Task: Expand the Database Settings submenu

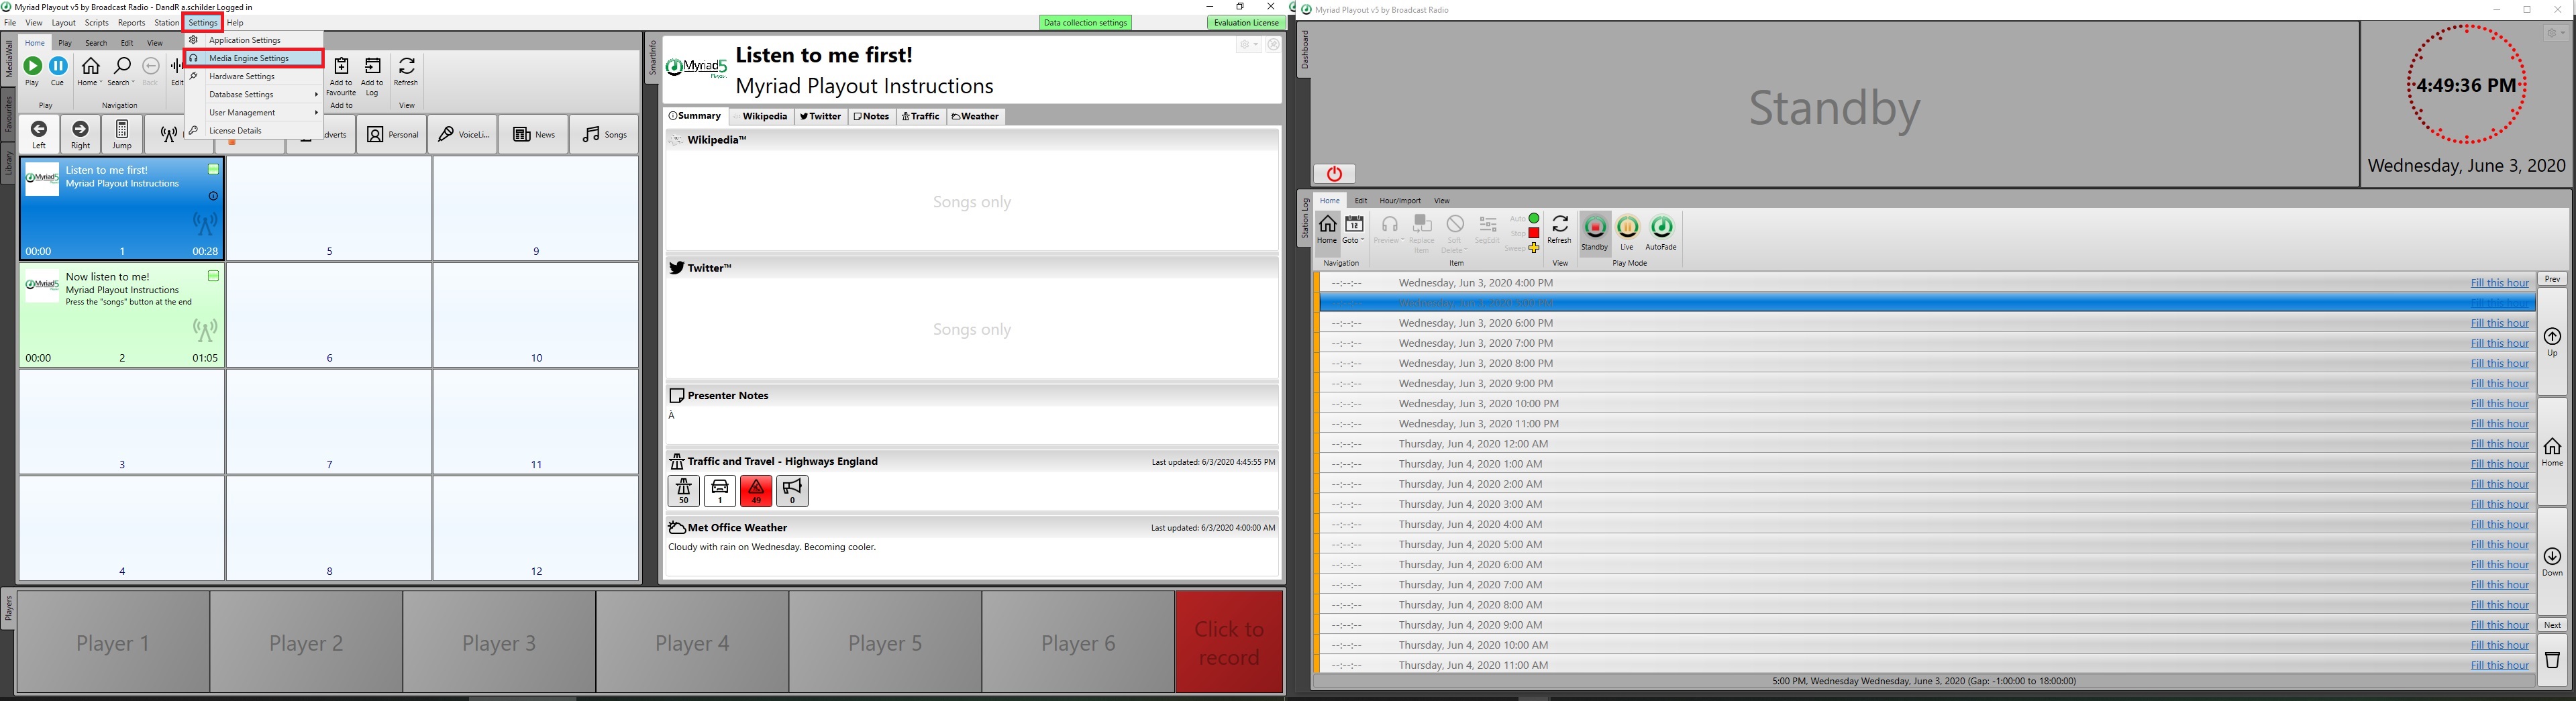Action: pos(262,95)
